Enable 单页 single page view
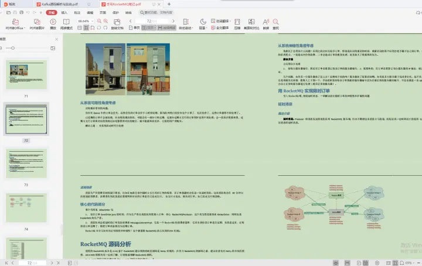 coord(134,28)
